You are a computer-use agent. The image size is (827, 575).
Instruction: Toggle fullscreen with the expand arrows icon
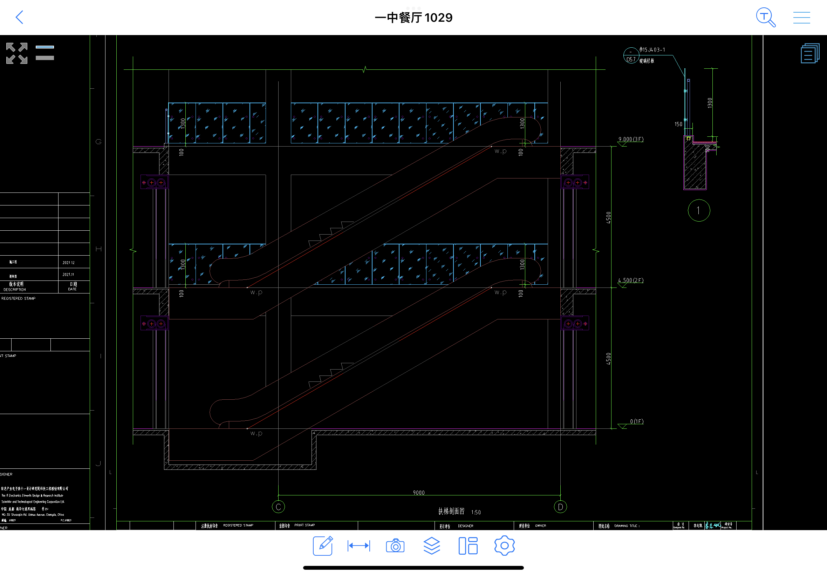point(17,53)
